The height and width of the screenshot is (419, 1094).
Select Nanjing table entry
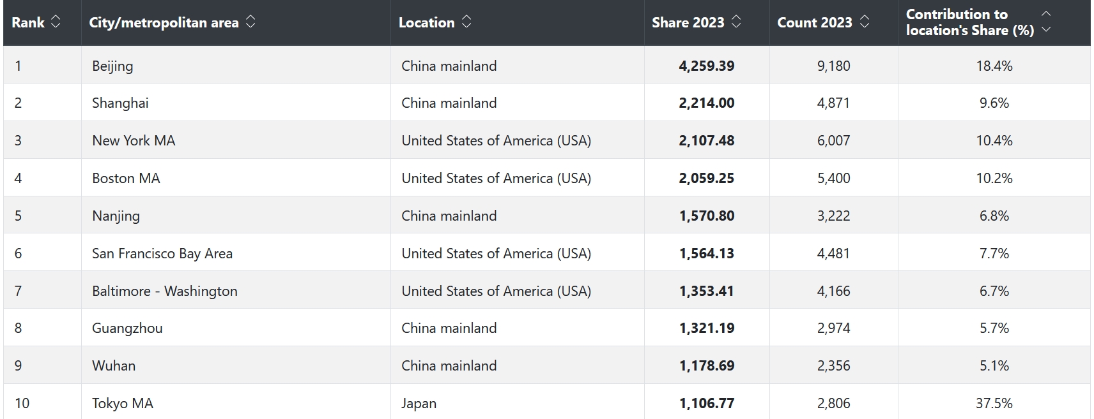point(116,216)
